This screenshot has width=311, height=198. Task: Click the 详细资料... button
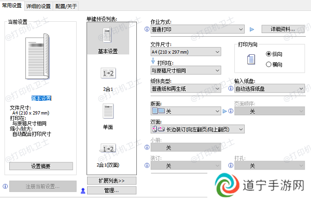point(283,29)
